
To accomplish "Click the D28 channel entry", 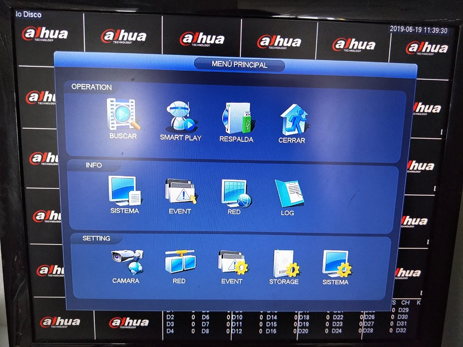I will (368, 330).
